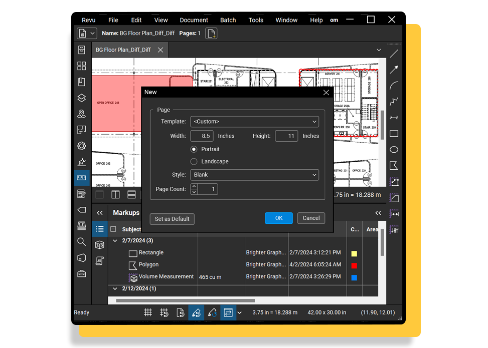Open the Style dropdown showing Blank
The height and width of the screenshot is (348, 488).
coord(255,175)
